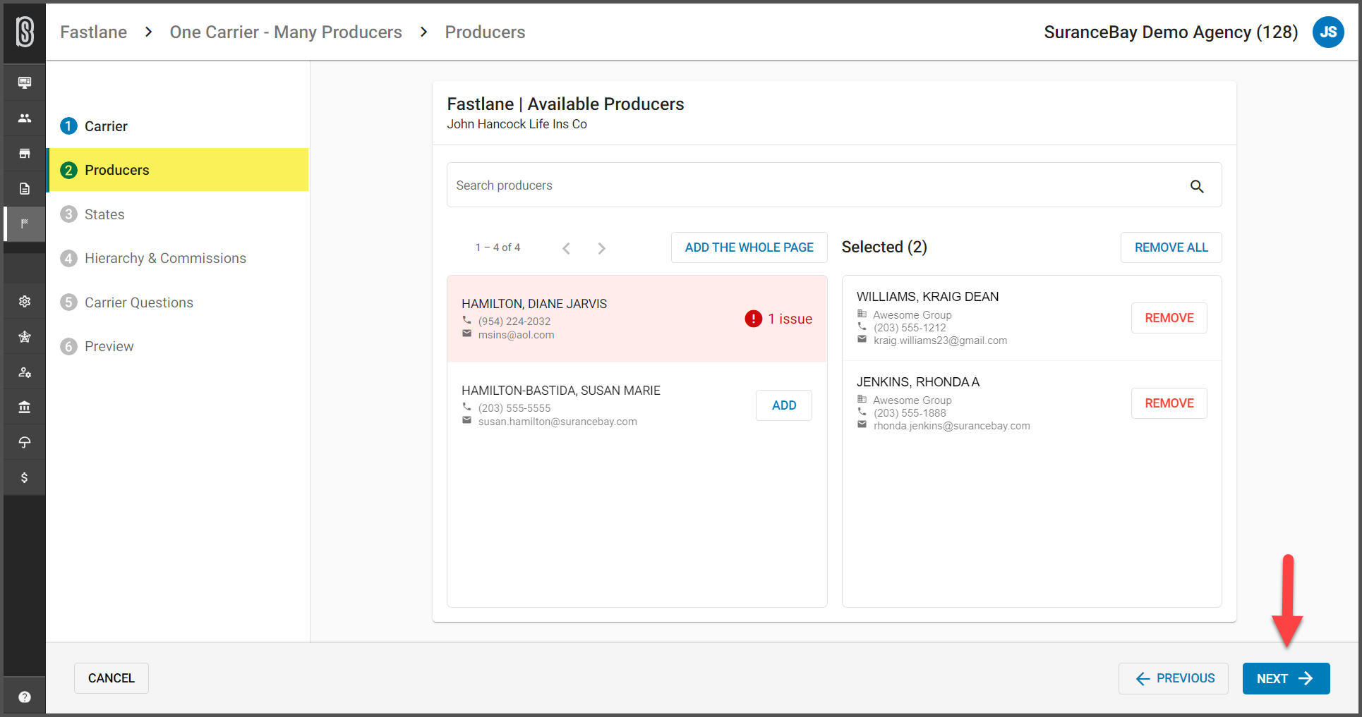Image resolution: width=1362 pixels, height=717 pixels.
Task: Click the NEXT button
Action: pyautogui.click(x=1286, y=678)
